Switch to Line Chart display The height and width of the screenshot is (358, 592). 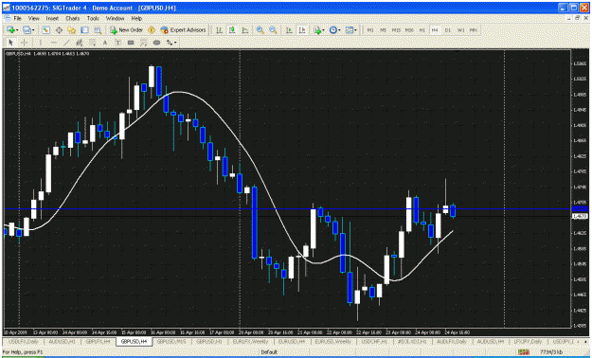pyautogui.click(x=245, y=30)
